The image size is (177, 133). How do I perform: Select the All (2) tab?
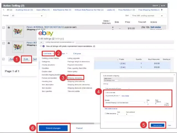coord(9,10)
